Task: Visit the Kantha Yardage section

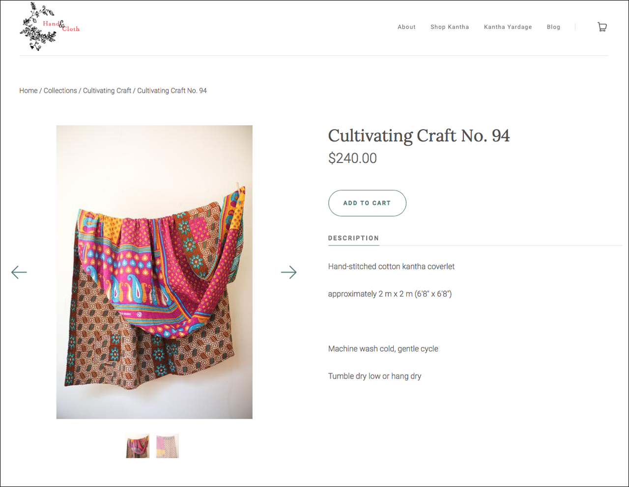Action: click(x=508, y=27)
